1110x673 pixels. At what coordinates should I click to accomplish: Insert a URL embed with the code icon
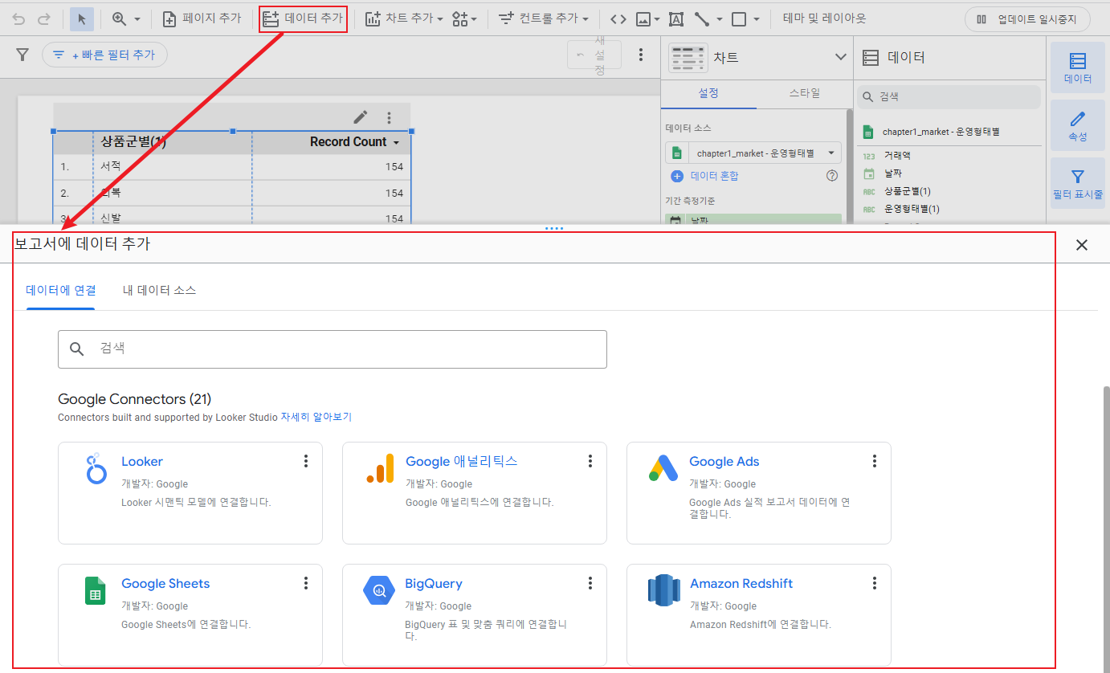pos(618,18)
